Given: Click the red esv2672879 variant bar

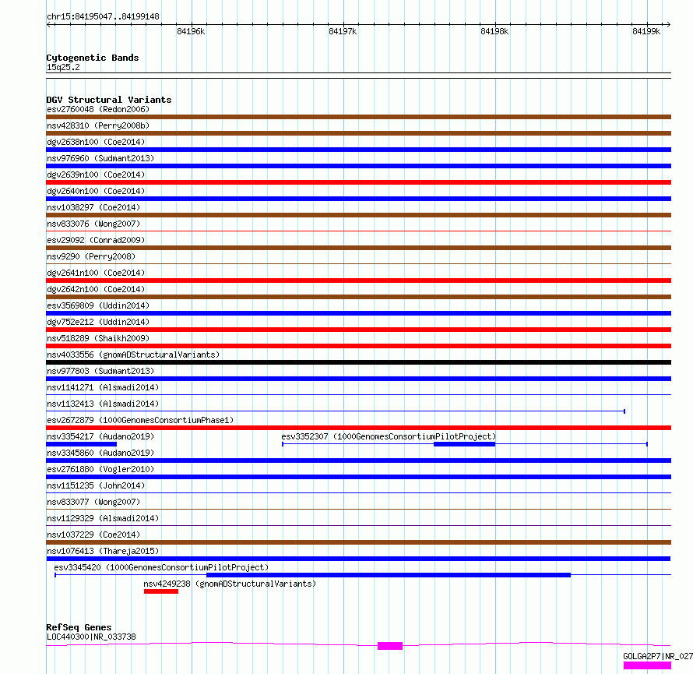Looking at the screenshot, I should coord(358,428).
